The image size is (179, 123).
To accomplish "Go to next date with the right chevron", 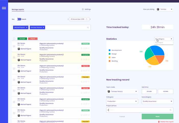I will [90, 19].
